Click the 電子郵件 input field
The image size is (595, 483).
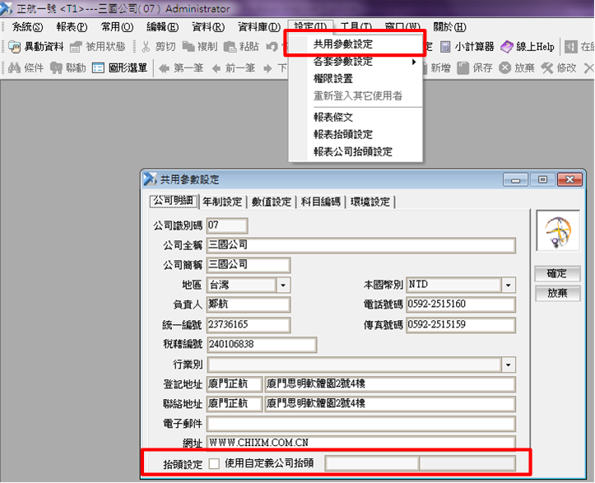point(360,424)
